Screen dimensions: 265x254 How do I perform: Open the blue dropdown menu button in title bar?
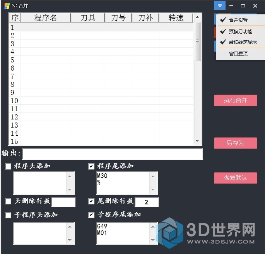click(219, 5)
